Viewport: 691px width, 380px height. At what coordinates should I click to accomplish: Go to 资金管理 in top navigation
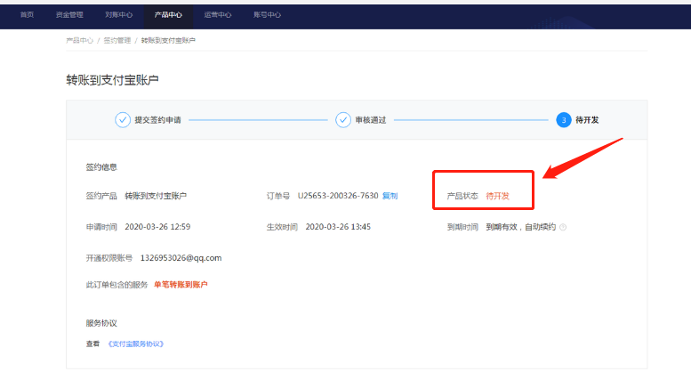pyautogui.click(x=69, y=15)
